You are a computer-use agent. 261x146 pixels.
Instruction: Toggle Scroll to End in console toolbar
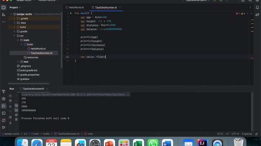16,110
